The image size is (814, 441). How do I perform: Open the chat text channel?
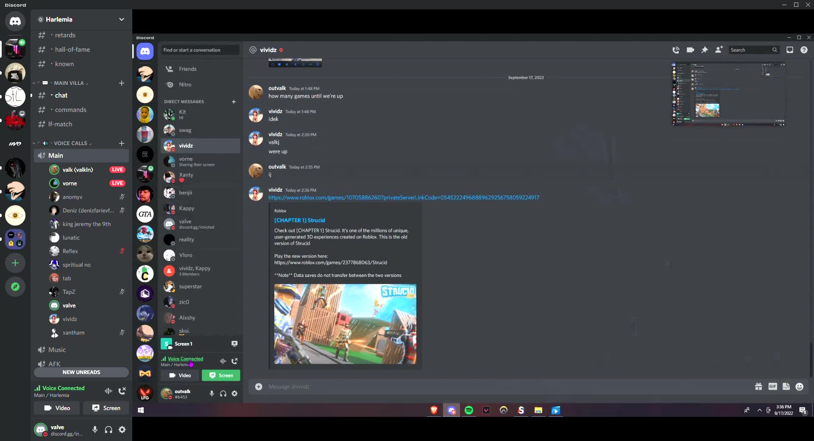pos(61,95)
